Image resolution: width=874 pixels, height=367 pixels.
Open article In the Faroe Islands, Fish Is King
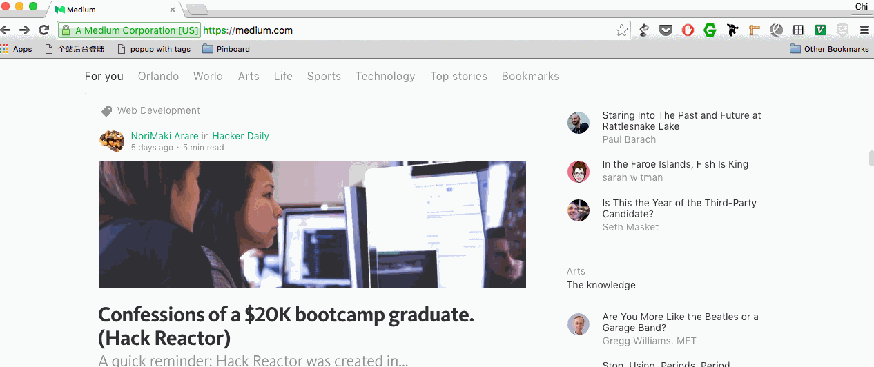pyautogui.click(x=674, y=164)
